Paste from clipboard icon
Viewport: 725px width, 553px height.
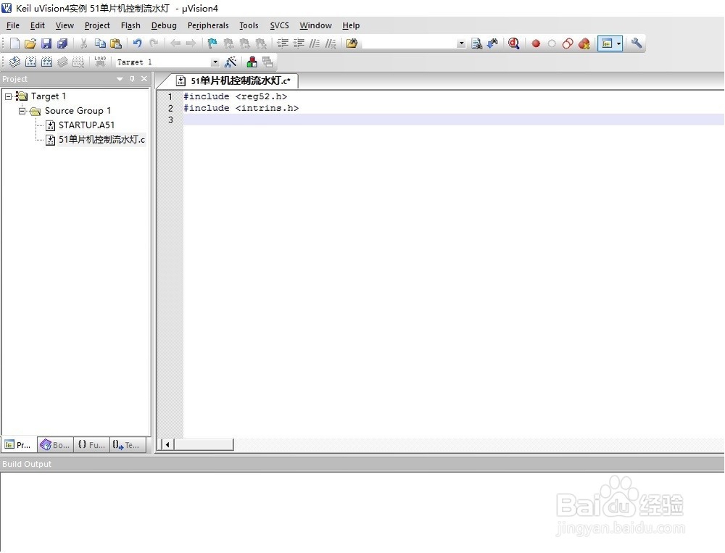tap(115, 43)
